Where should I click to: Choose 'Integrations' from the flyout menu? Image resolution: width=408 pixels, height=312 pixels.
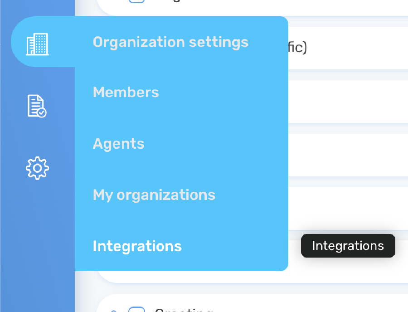pyautogui.click(x=137, y=246)
